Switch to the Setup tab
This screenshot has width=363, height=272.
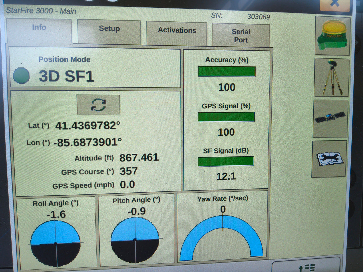(109, 32)
